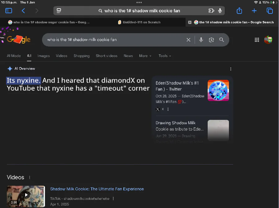Image resolution: width=279 pixels, height=208 pixels.
Task: Switch to the Untitled-111 on Scratch tab
Action: tap(139, 22)
